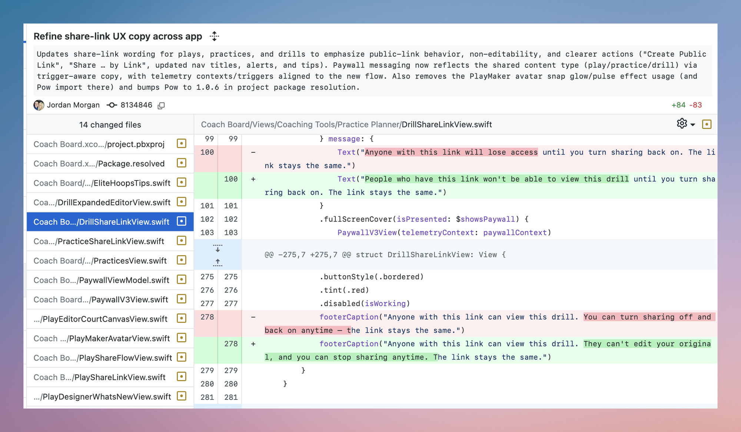This screenshot has width=741, height=432.
Task: Select the highlighted DrillShareLinkView.swift row
Action: click(x=110, y=222)
